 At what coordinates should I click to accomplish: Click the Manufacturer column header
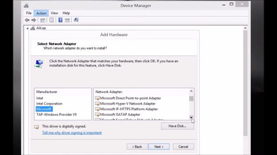click(47, 92)
